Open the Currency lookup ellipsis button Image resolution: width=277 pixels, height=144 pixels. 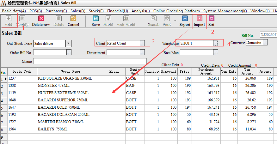[265, 42]
